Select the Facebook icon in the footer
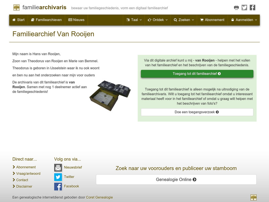The image size is (269, 202). [x=58, y=186]
